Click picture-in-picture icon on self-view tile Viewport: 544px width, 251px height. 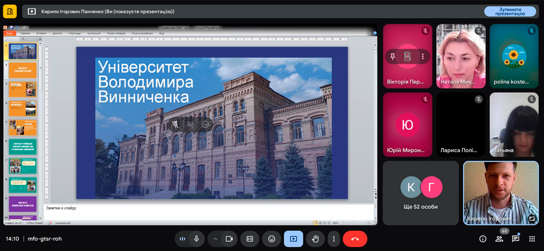(x=531, y=218)
